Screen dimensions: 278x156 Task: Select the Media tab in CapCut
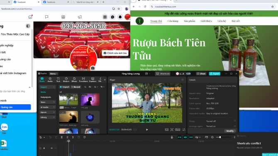[x=42, y=79]
